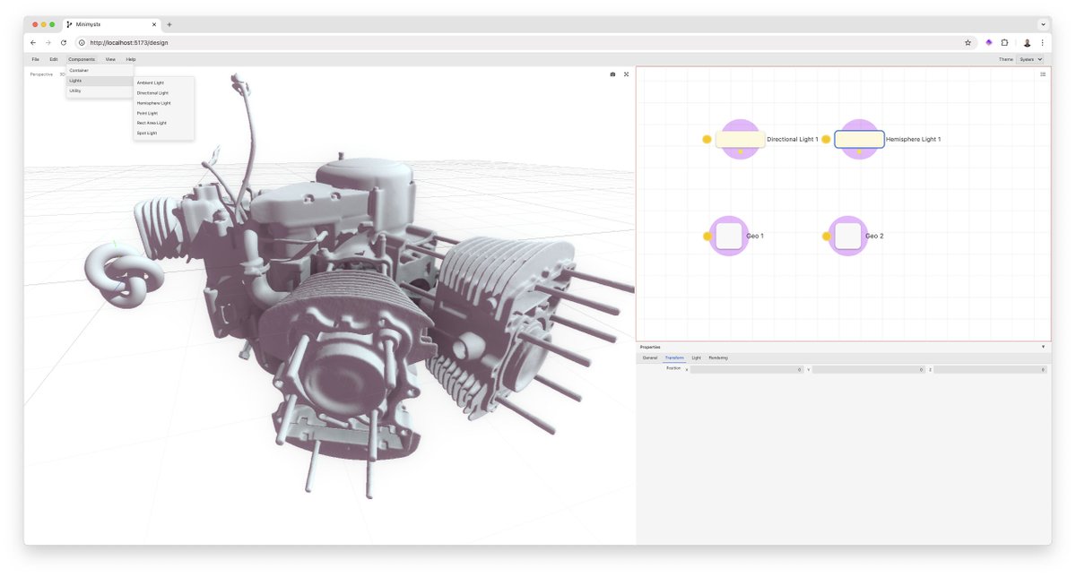Reload the page in the browser
The image size is (1076, 577).
(63, 42)
